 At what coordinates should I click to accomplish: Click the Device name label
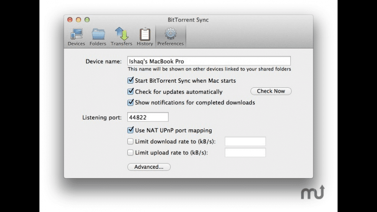coord(104,61)
